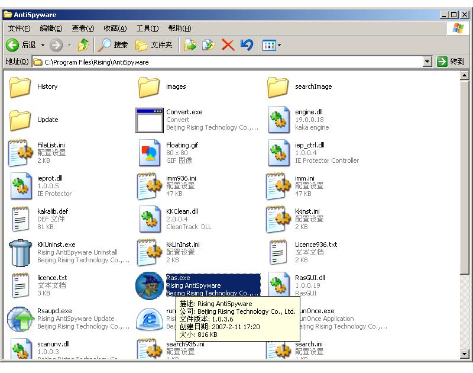Viewport: 473px width, 373px height.
Task: Open the 帮助(H) menu
Action: (x=180, y=28)
